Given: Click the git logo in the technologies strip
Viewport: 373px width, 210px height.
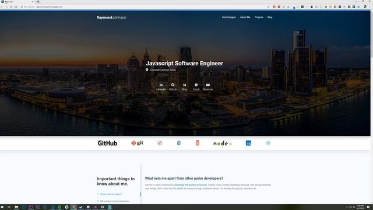Looking at the screenshot, I should [137, 143].
